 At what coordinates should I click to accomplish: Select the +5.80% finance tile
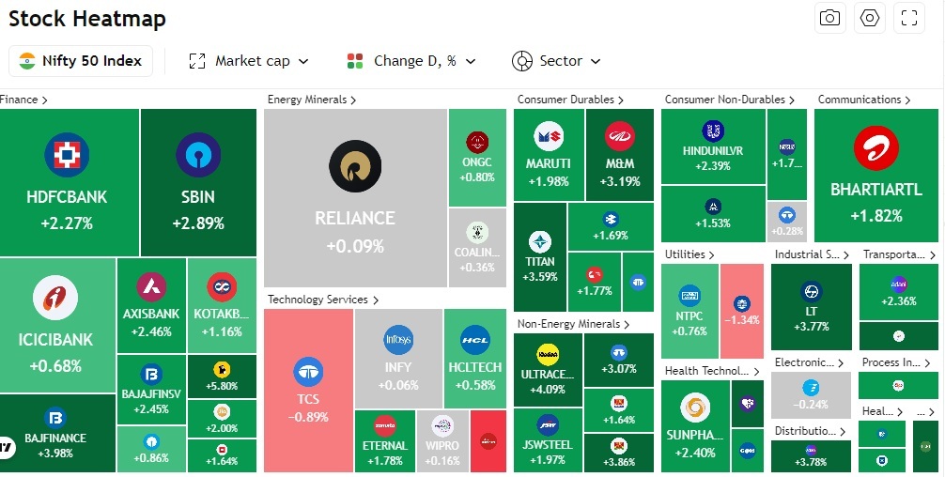(x=222, y=377)
